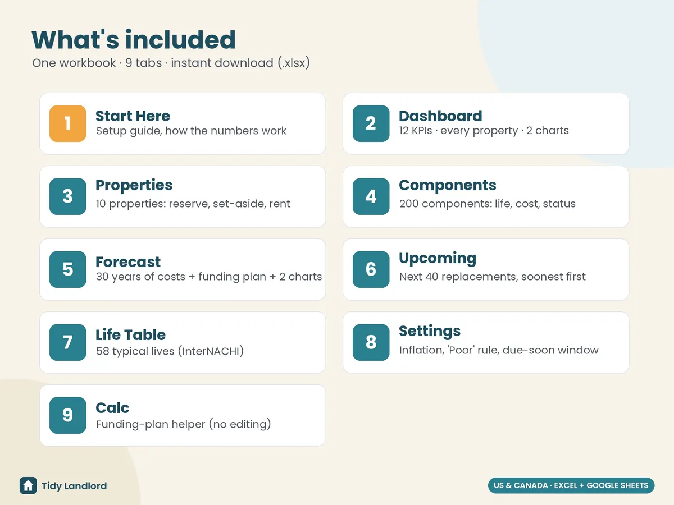Click the number 4 badge beside Components
Image resolution: width=674 pixels, height=505 pixels.
click(x=371, y=196)
